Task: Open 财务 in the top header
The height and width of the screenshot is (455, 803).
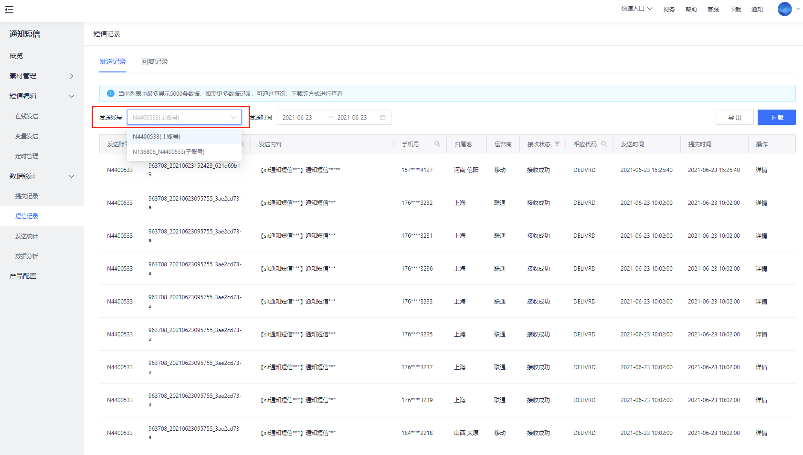Action: click(x=669, y=9)
